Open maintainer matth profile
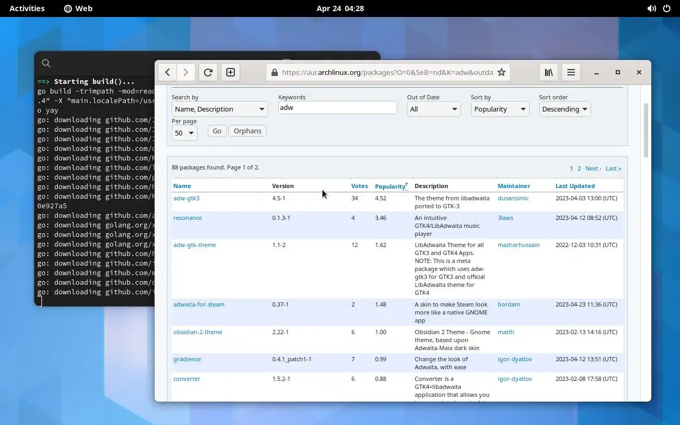This screenshot has width=680, height=425. [506, 332]
